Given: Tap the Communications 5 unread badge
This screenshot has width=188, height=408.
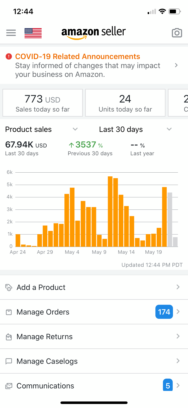Looking at the screenshot, I should tap(168, 385).
